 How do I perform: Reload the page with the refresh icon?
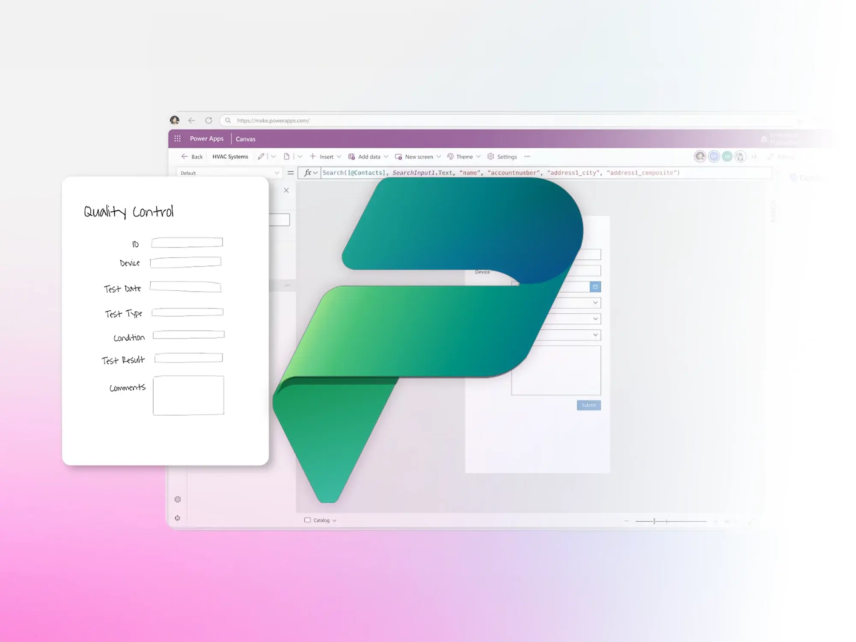(208, 120)
